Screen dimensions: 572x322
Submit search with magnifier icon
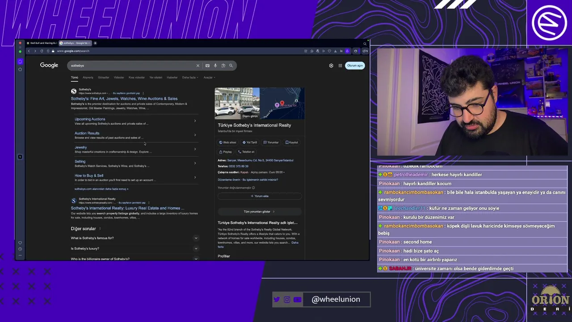click(x=231, y=66)
